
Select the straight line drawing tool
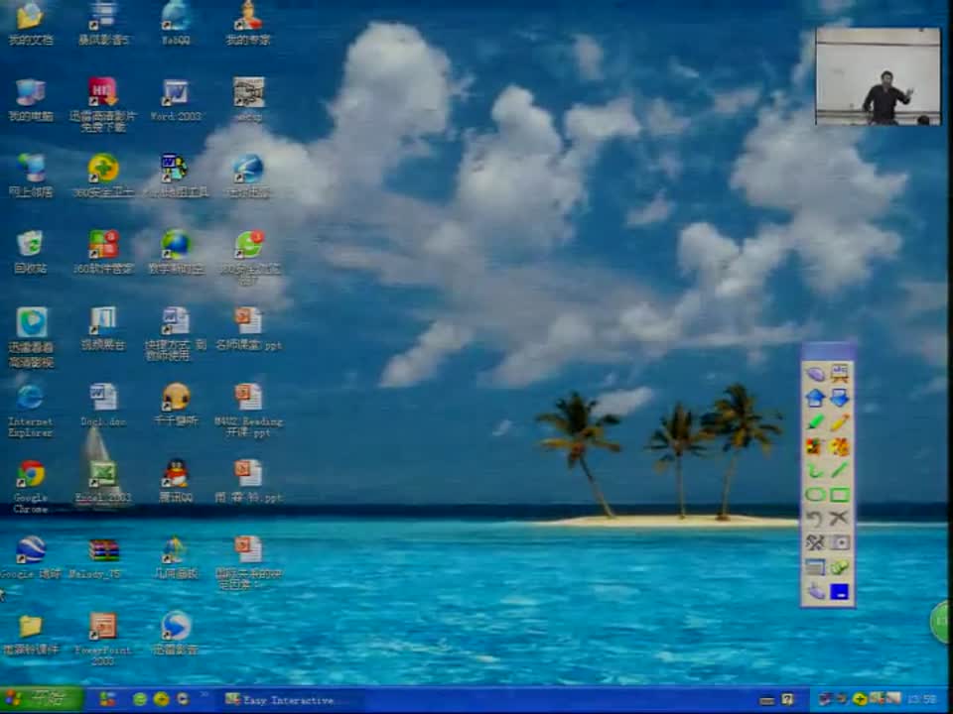click(840, 470)
